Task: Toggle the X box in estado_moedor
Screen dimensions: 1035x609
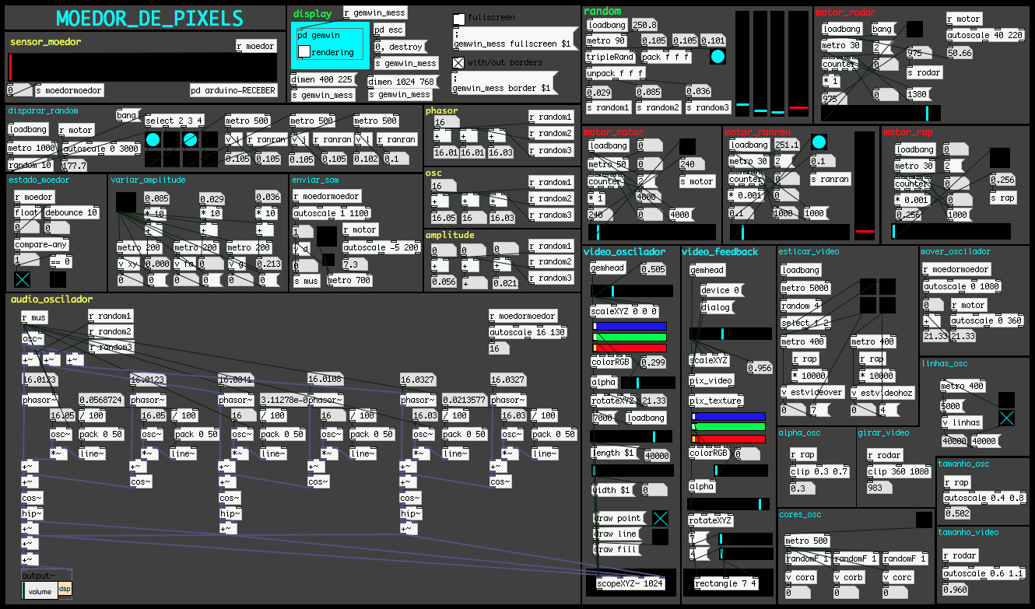Action: point(22,280)
